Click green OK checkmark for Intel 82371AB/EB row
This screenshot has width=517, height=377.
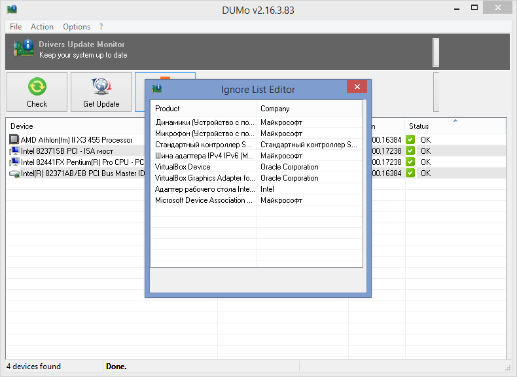pyautogui.click(x=410, y=173)
